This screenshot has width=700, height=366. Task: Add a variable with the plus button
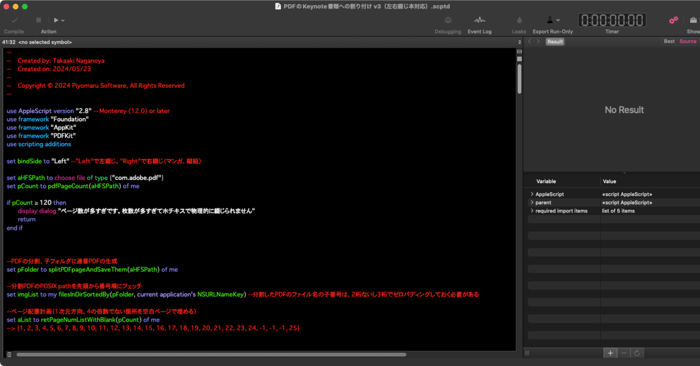[610, 353]
